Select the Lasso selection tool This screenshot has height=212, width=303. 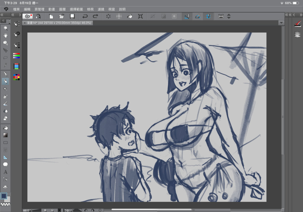(x=5, y=58)
